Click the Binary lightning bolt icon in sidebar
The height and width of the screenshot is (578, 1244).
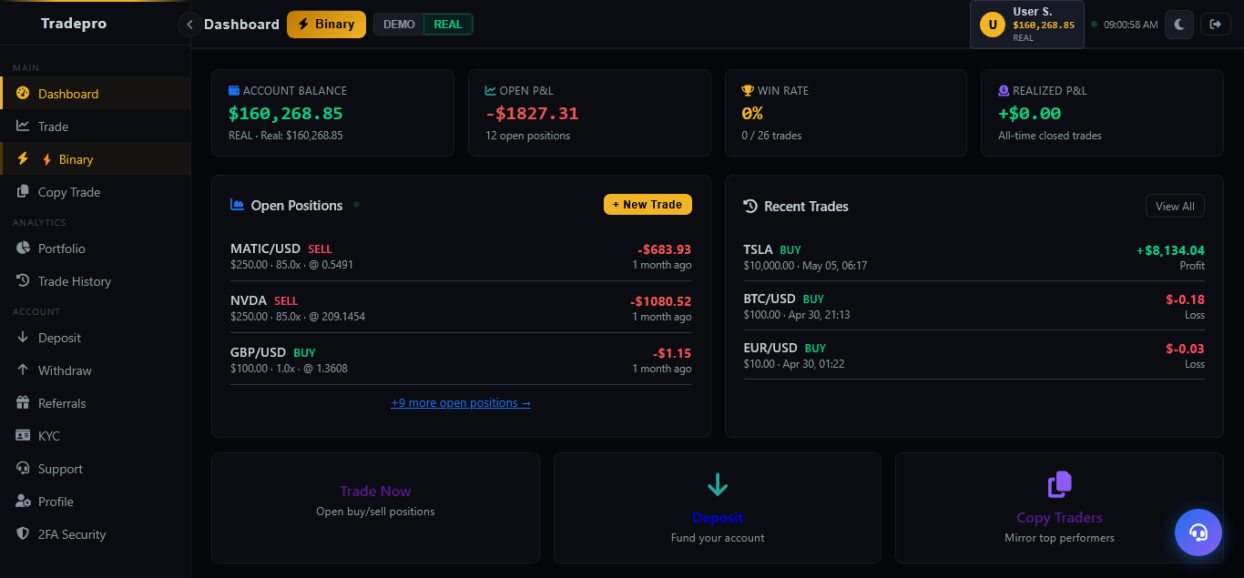pos(23,158)
